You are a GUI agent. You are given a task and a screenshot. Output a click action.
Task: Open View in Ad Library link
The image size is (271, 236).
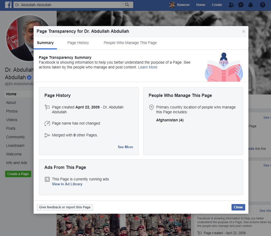click(x=67, y=184)
